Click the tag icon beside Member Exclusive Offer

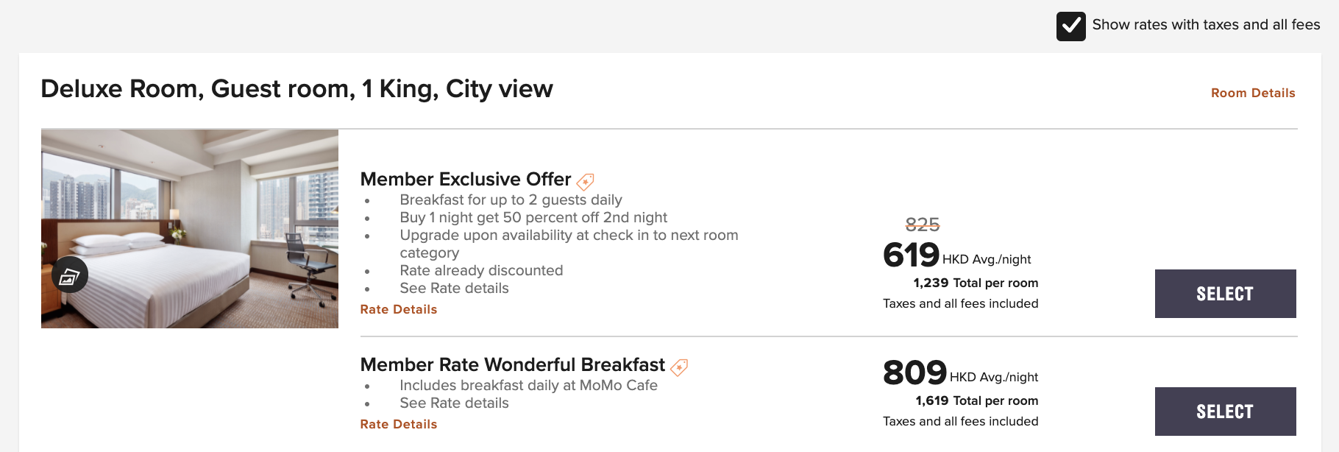[586, 181]
